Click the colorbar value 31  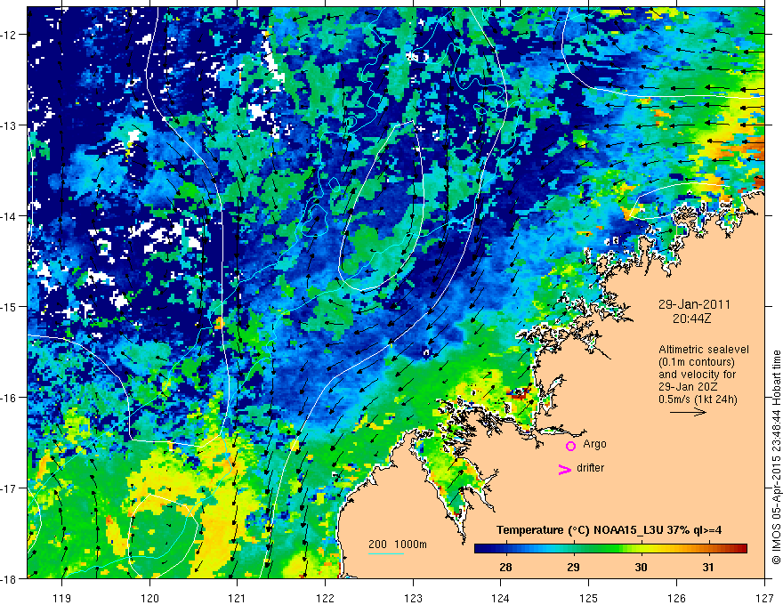[x=708, y=567]
